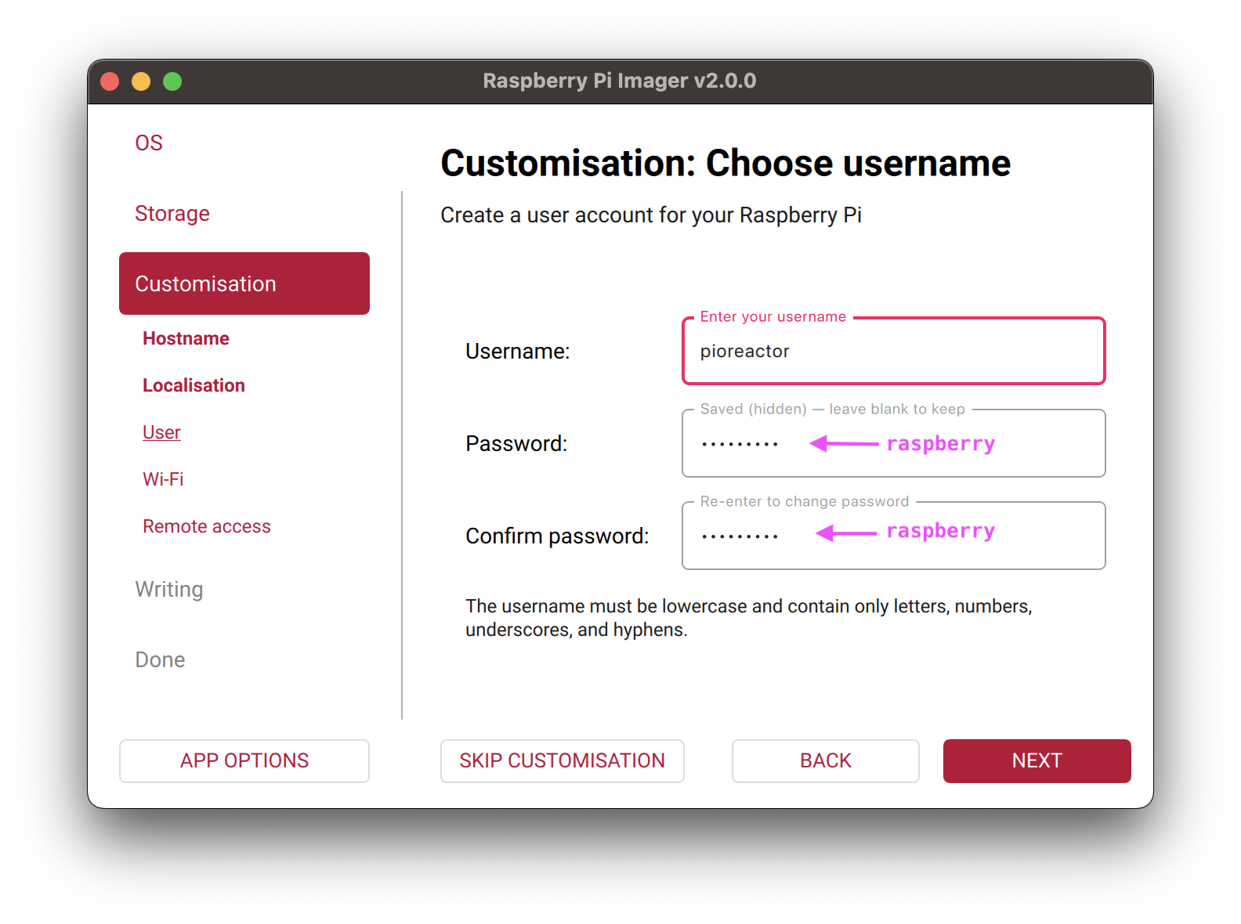Viewport: 1241px width, 924px height.
Task: Click NEXT to continue
Action: (1037, 760)
